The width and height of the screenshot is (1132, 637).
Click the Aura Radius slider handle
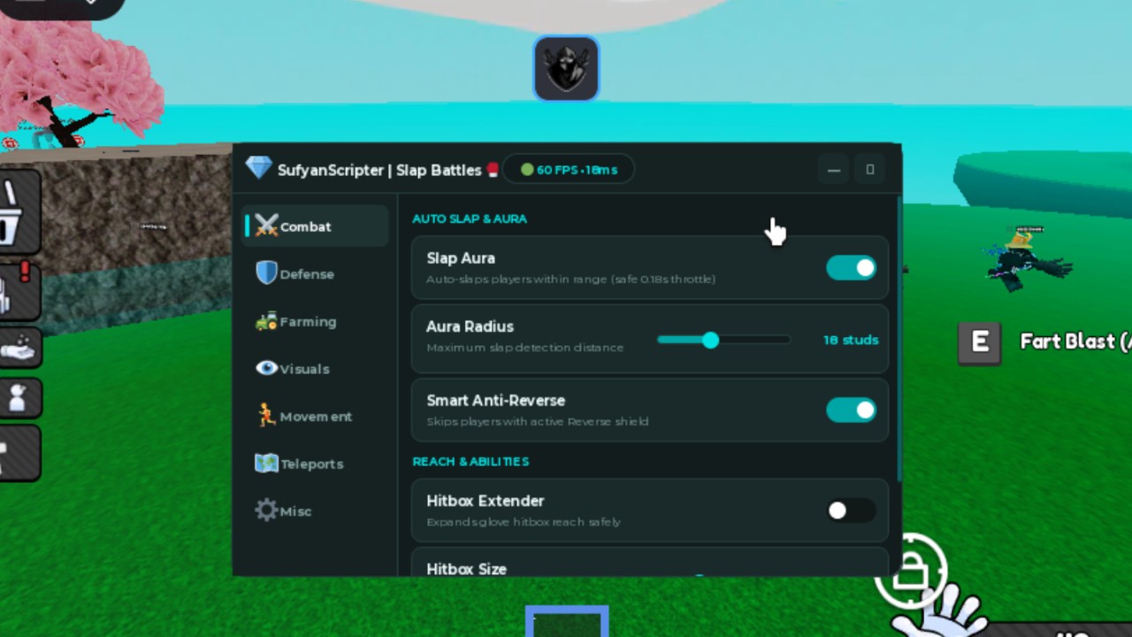pyautogui.click(x=711, y=340)
